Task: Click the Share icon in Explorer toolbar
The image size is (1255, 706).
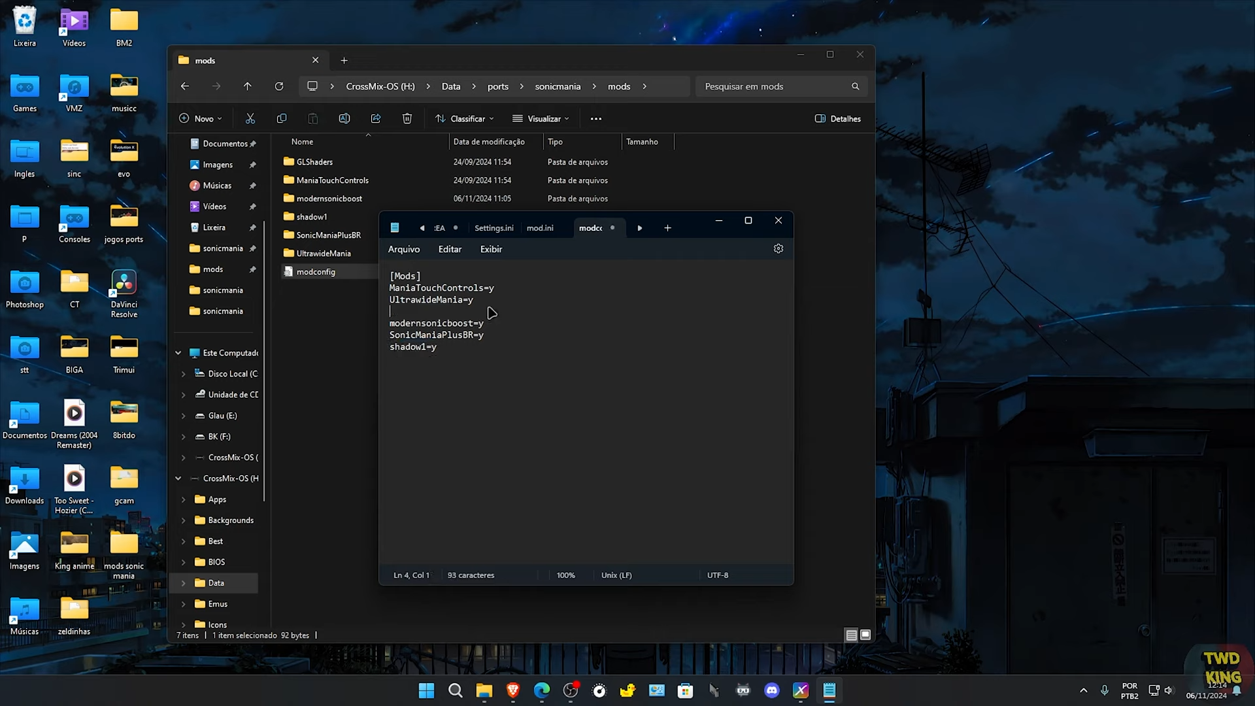Action: 376,118
